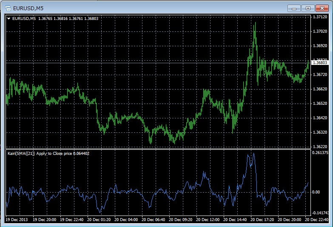The width and height of the screenshot is (333, 227).
Task: Click the chart icon in the title bar
Action: (7, 7)
